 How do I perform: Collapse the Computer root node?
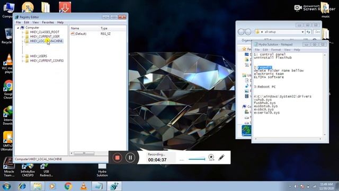click(x=18, y=28)
